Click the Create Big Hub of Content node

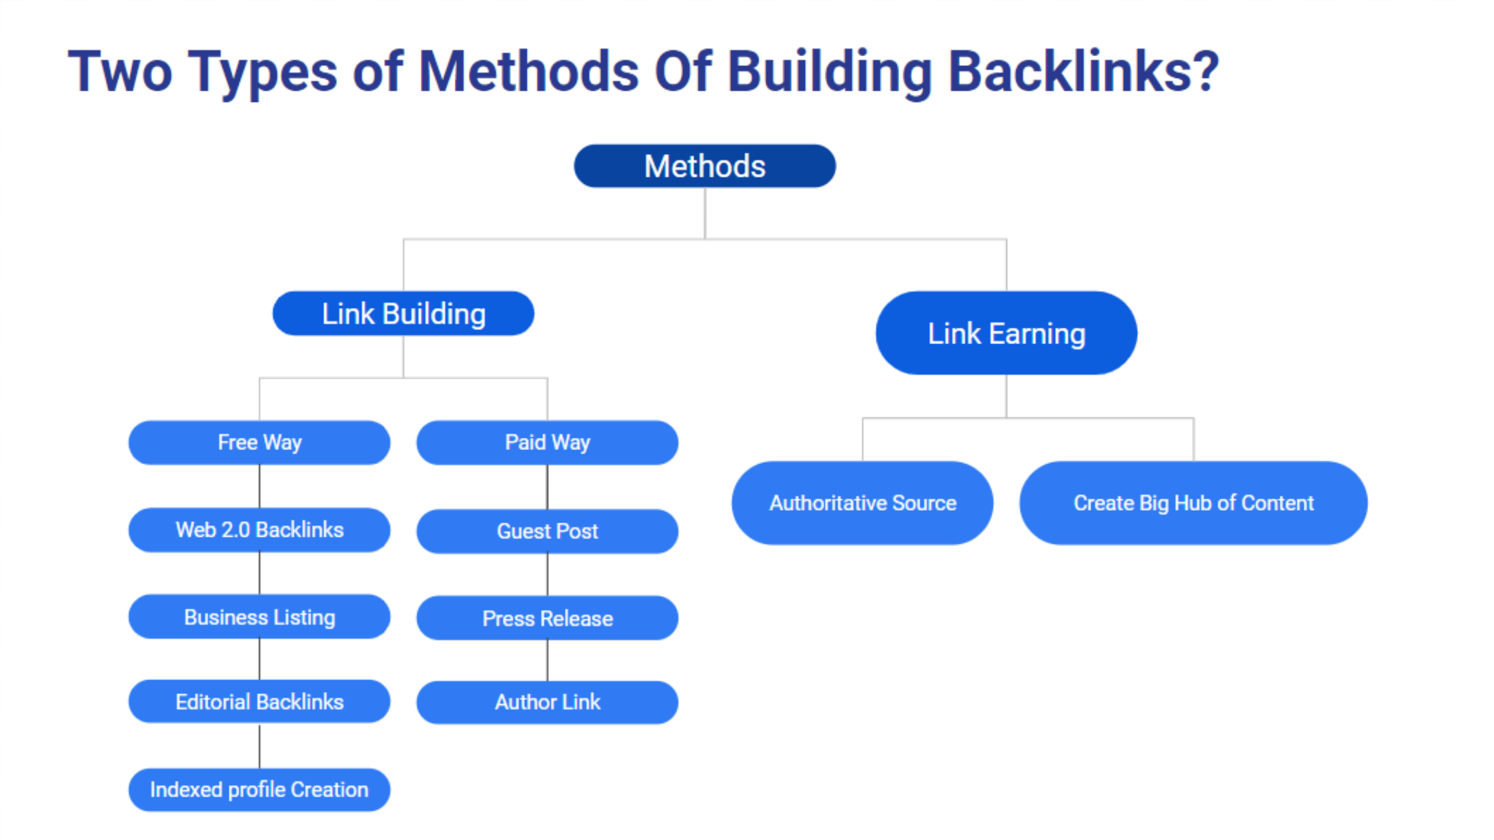(1193, 503)
